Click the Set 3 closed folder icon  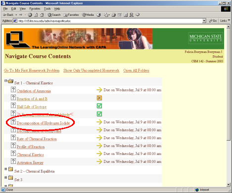pos(11,178)
